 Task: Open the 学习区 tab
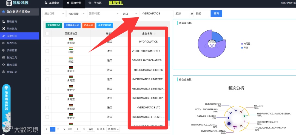[95, 3]
